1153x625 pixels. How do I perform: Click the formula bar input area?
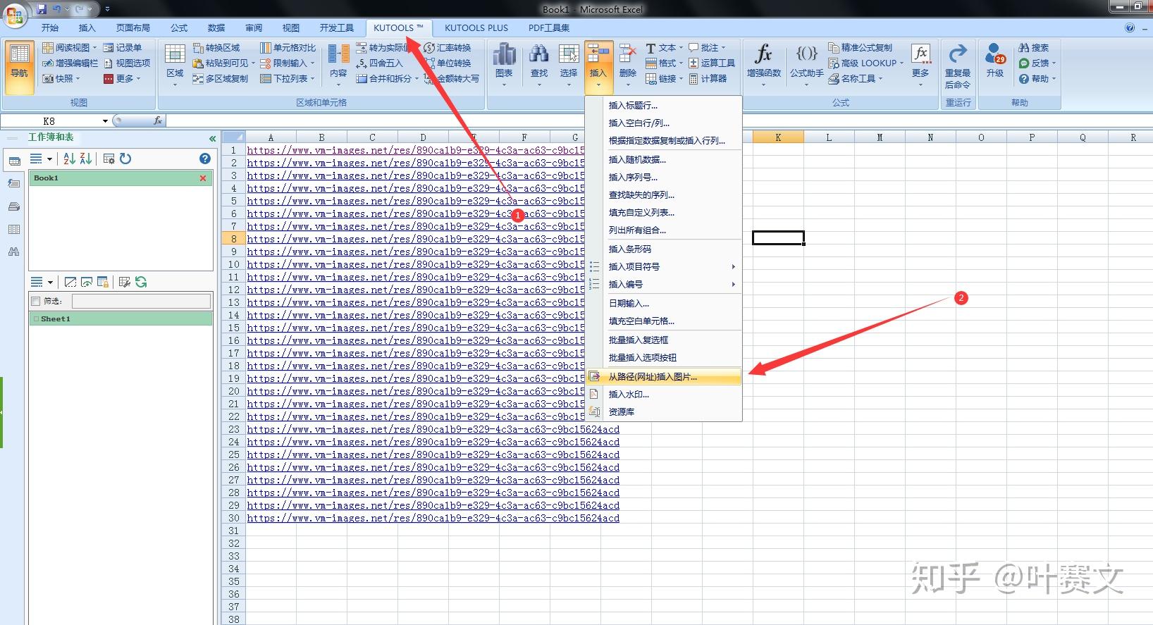coord(659,121)
